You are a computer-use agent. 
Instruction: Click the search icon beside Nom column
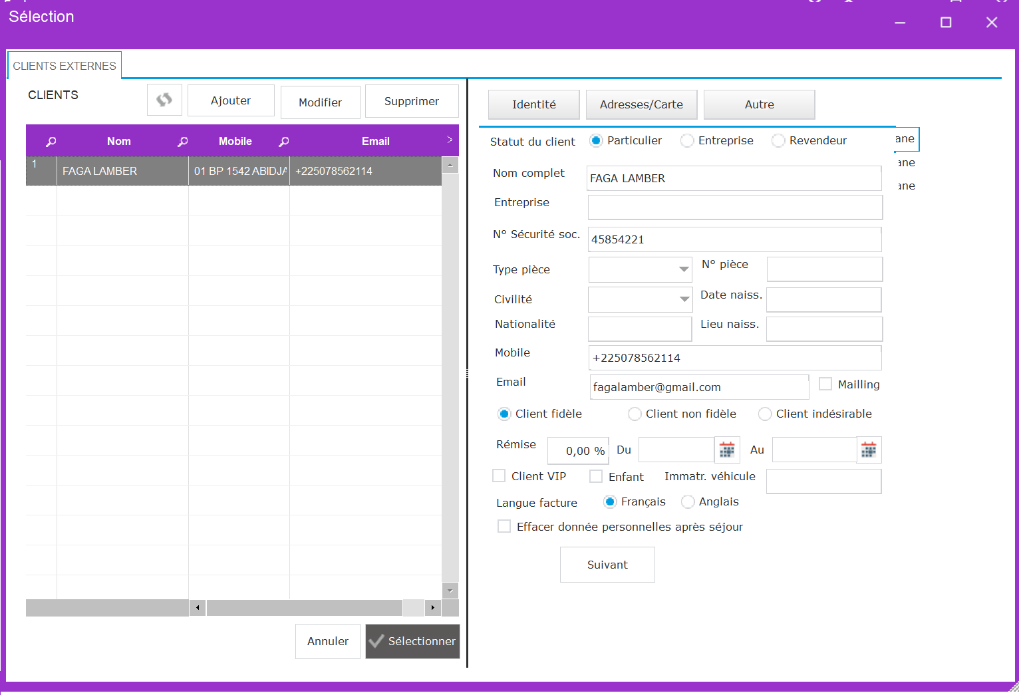click(x=51, y=141)
